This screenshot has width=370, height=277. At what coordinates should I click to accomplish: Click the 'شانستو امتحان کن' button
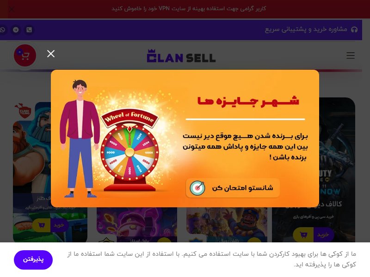233,188
